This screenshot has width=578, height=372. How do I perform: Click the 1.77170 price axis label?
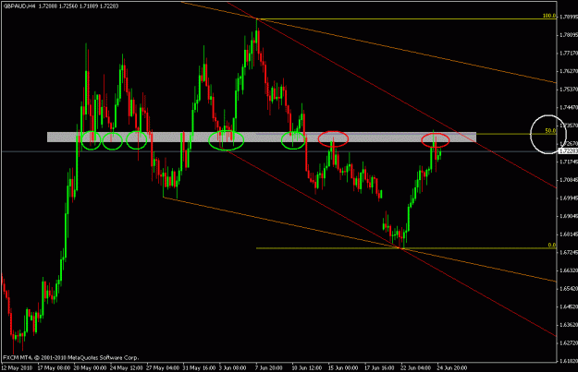click(569, 53)
